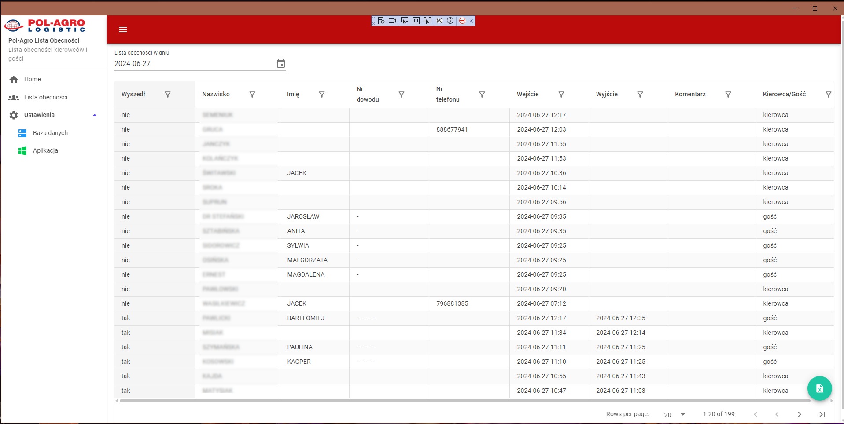Open the hamburger navigation menu
The height and width of the screenshot is (424, 844).
(123, 29)
